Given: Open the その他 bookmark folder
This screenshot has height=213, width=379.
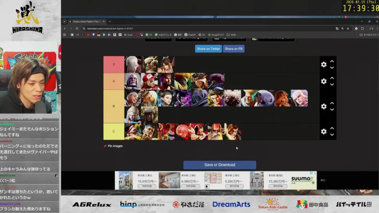Looking at the screenshot, I should click(231, 35).
